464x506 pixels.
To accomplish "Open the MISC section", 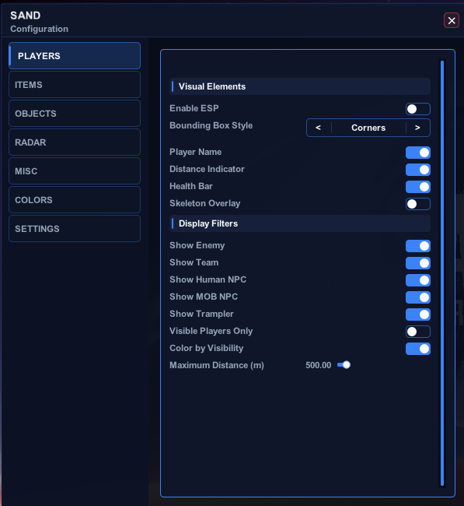I will pos(75,170).
